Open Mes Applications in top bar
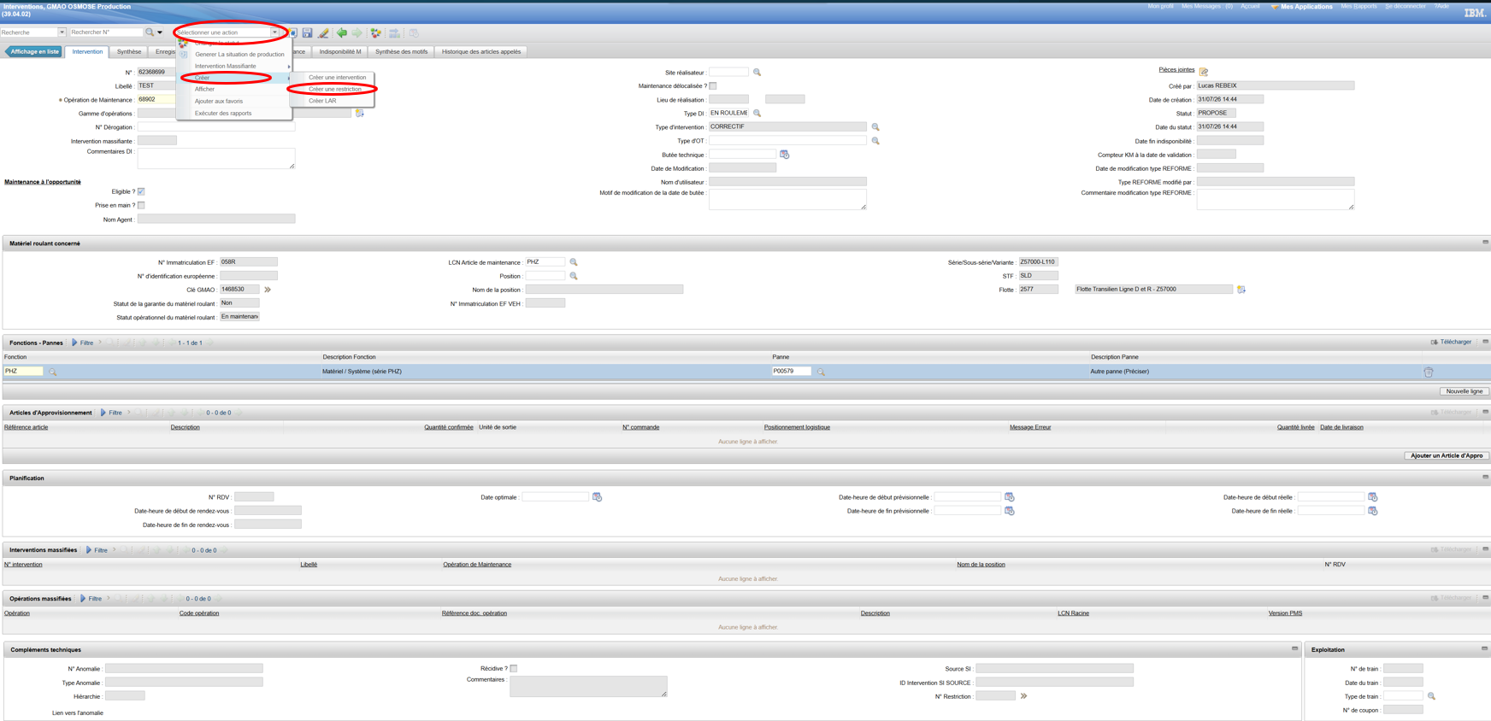Image resolution: width=1491 pixels, height=721 pixels. tap(1301, 6)
